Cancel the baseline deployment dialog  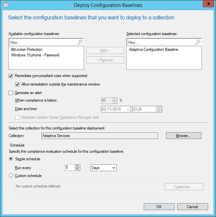(x=193, y=207)
